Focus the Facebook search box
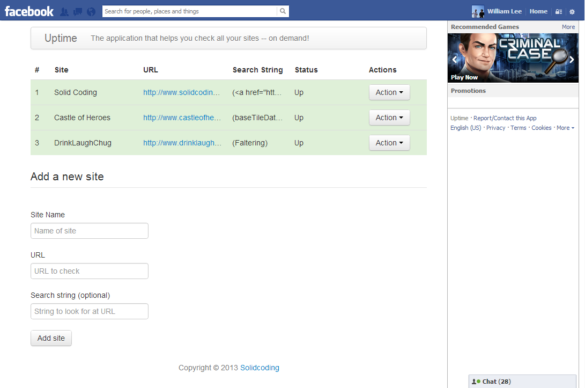The width and height of the screenshot is (585, 388). [189, 11]
